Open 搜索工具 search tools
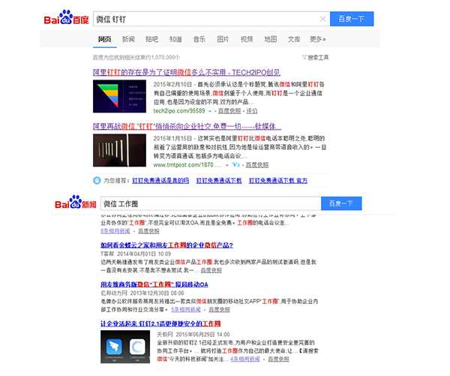Image resolution: width=450 pixels, height=376 pixels. point(318,58)
